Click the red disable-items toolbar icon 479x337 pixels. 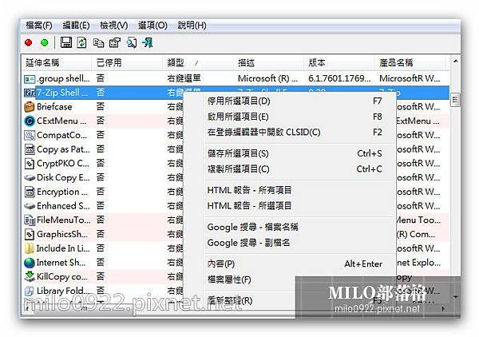(x=29, y=42)
